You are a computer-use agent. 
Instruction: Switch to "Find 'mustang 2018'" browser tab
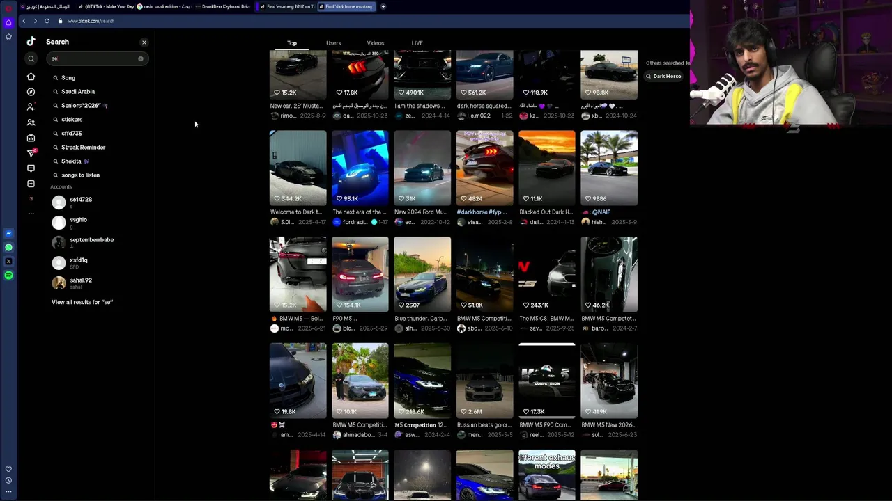[x=286, y=6]
